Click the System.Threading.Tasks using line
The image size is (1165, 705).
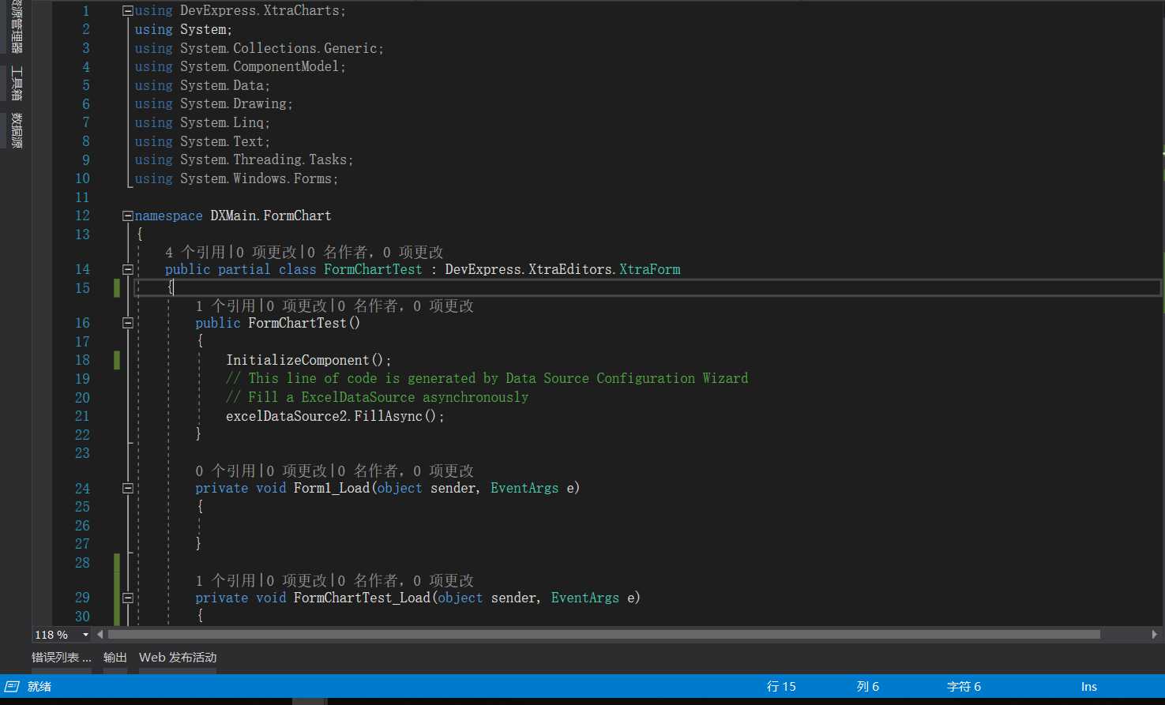click(244, 159)
